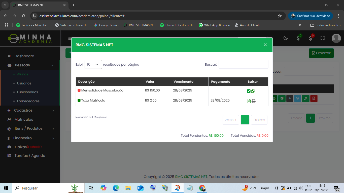Click Próximo in the modal pagination
The image size is (344, 193).
click(x=259, y=120)
